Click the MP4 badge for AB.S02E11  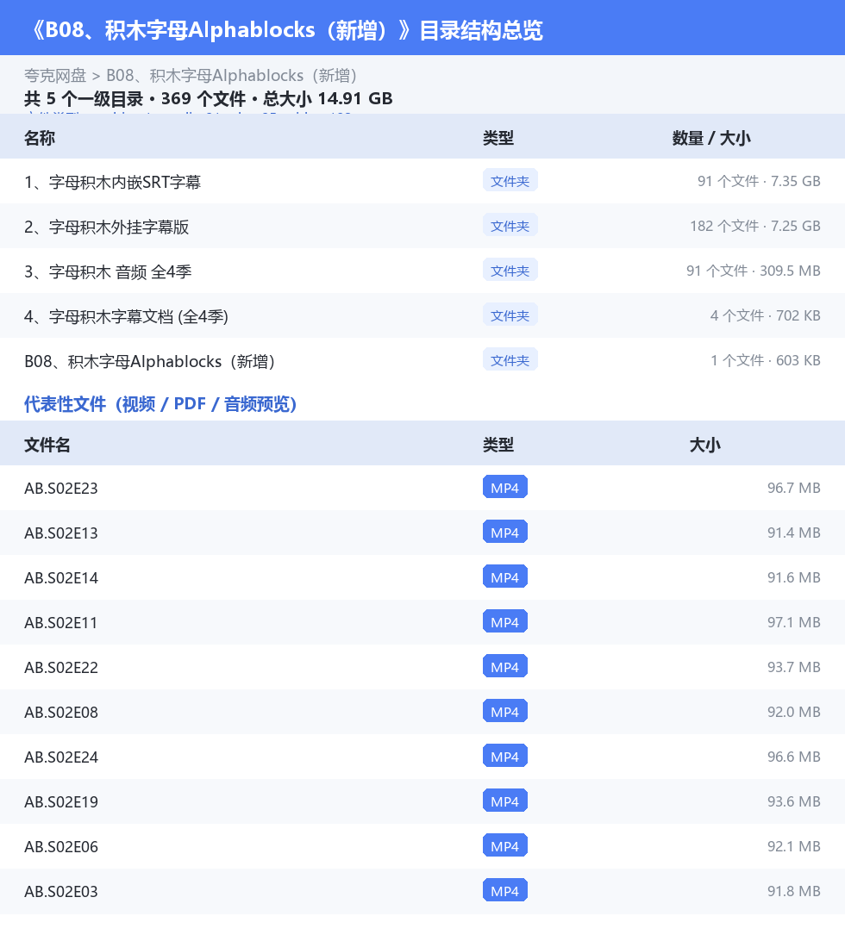[x=505, y=622]
